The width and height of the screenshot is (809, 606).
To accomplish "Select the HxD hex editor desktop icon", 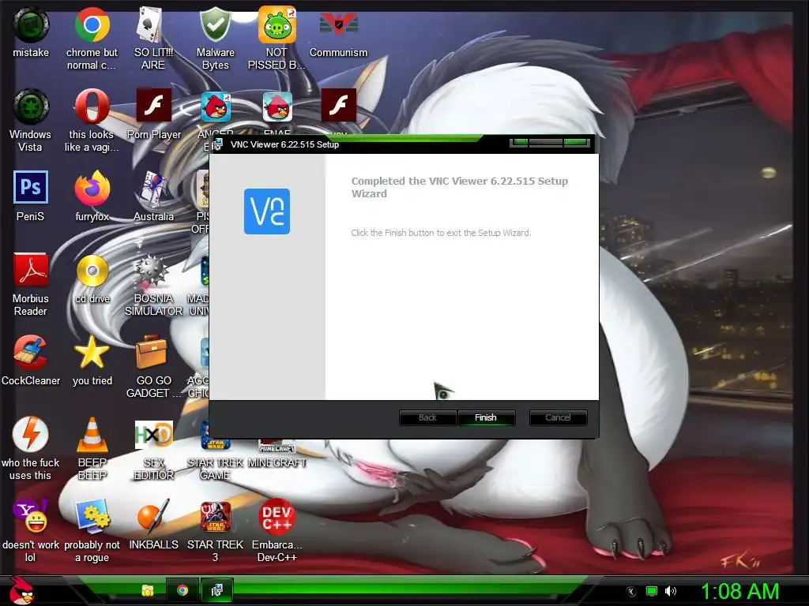I will pyautogui.click(x=154, y=435).
